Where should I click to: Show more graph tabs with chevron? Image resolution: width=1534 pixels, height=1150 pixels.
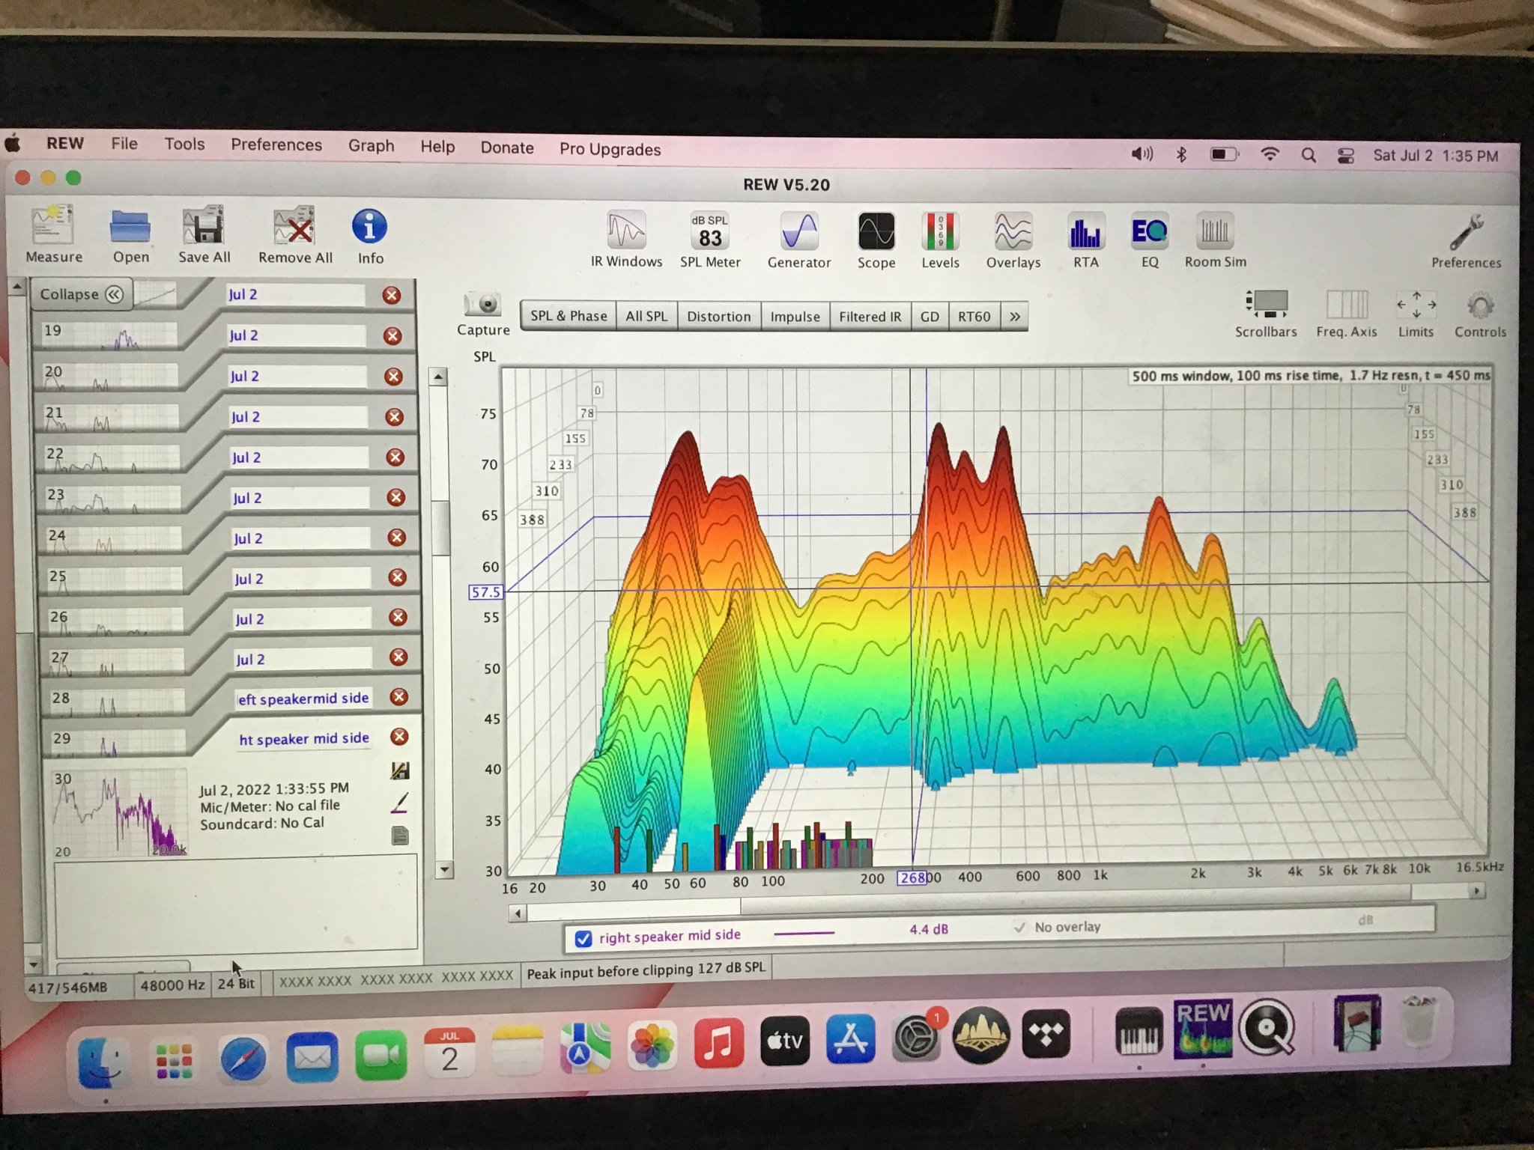(x=1015, y=317)
